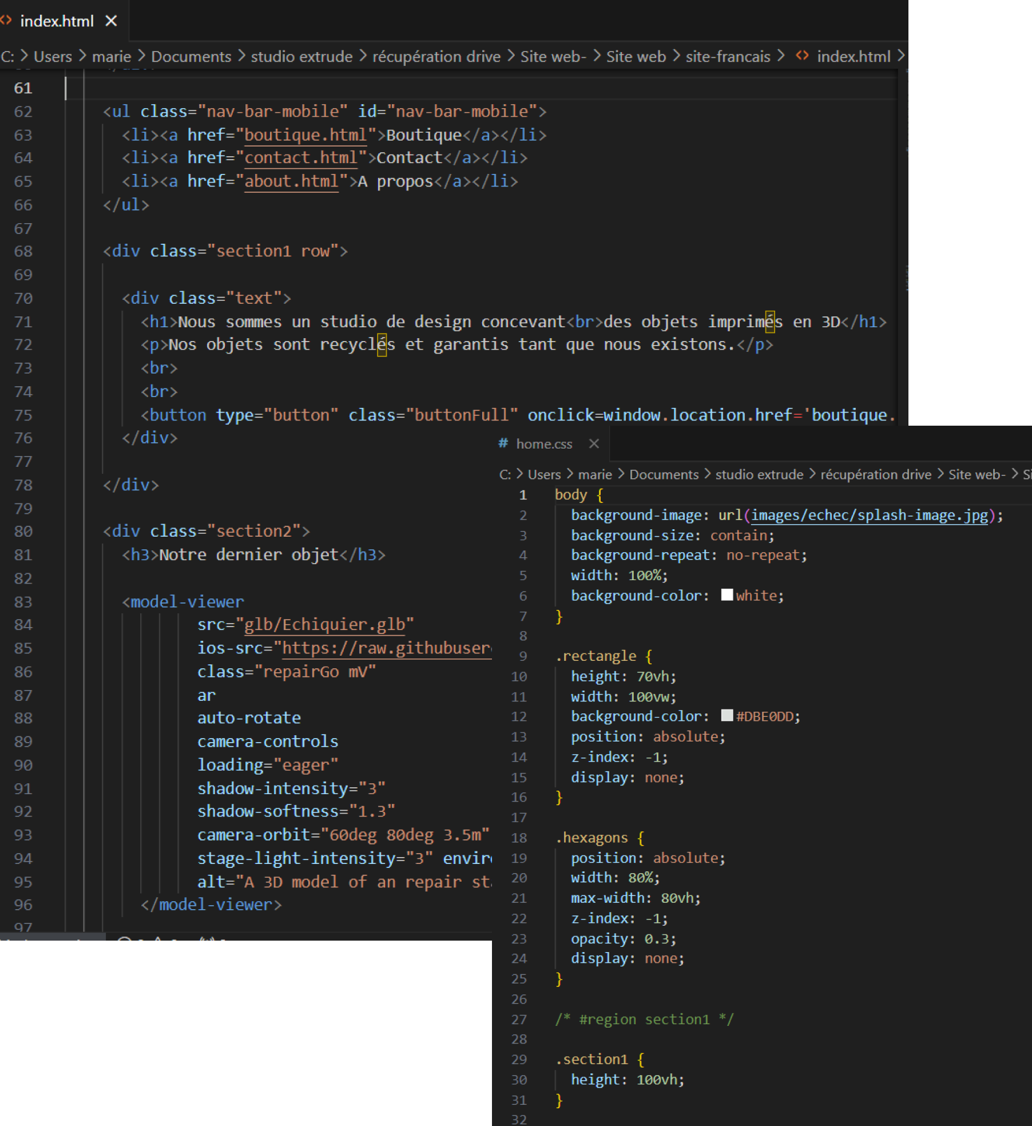Click 'buttonFull' class value text
The image size is (1032, 1126).
click(462, 415)
